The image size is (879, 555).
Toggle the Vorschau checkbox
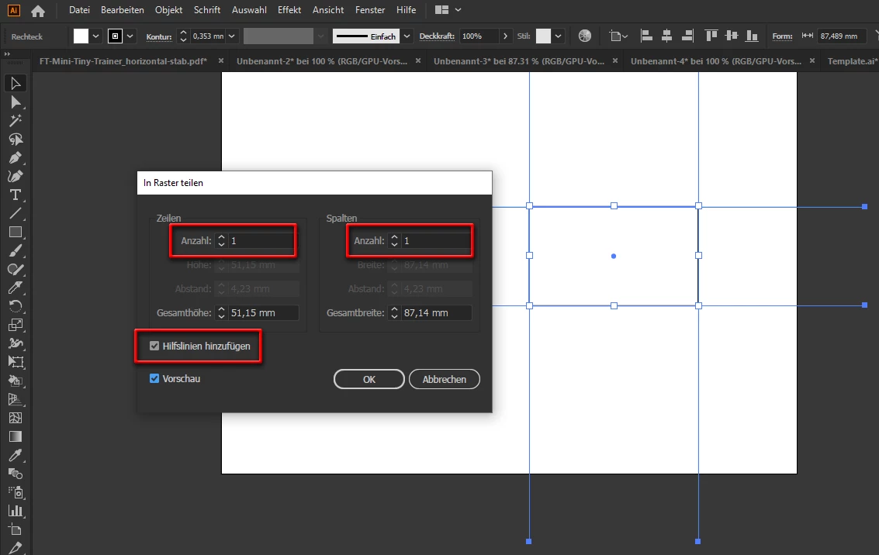click(154, 378)
